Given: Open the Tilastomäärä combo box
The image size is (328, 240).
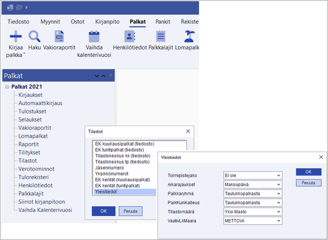Looking at the screenshot, I should [x=279, y=212].
